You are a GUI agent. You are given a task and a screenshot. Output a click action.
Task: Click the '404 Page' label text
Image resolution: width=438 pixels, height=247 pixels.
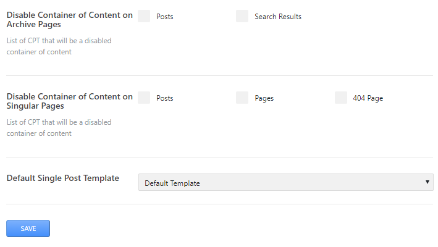tap(368, 98)
